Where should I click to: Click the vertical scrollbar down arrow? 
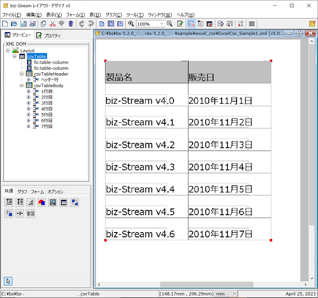(x=312, y=278)
